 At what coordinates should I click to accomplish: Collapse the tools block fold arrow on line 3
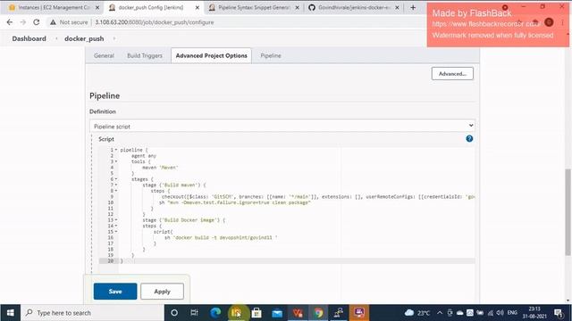[x=116, y=161]
